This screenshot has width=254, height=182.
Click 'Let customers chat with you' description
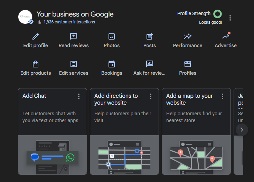click(50, 117)
